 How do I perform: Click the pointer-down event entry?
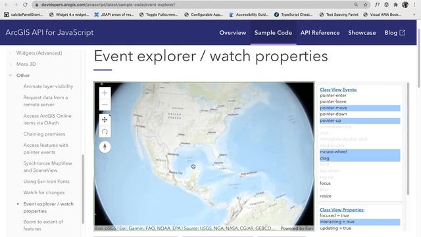pyautogui.click(x=334, y=114)
